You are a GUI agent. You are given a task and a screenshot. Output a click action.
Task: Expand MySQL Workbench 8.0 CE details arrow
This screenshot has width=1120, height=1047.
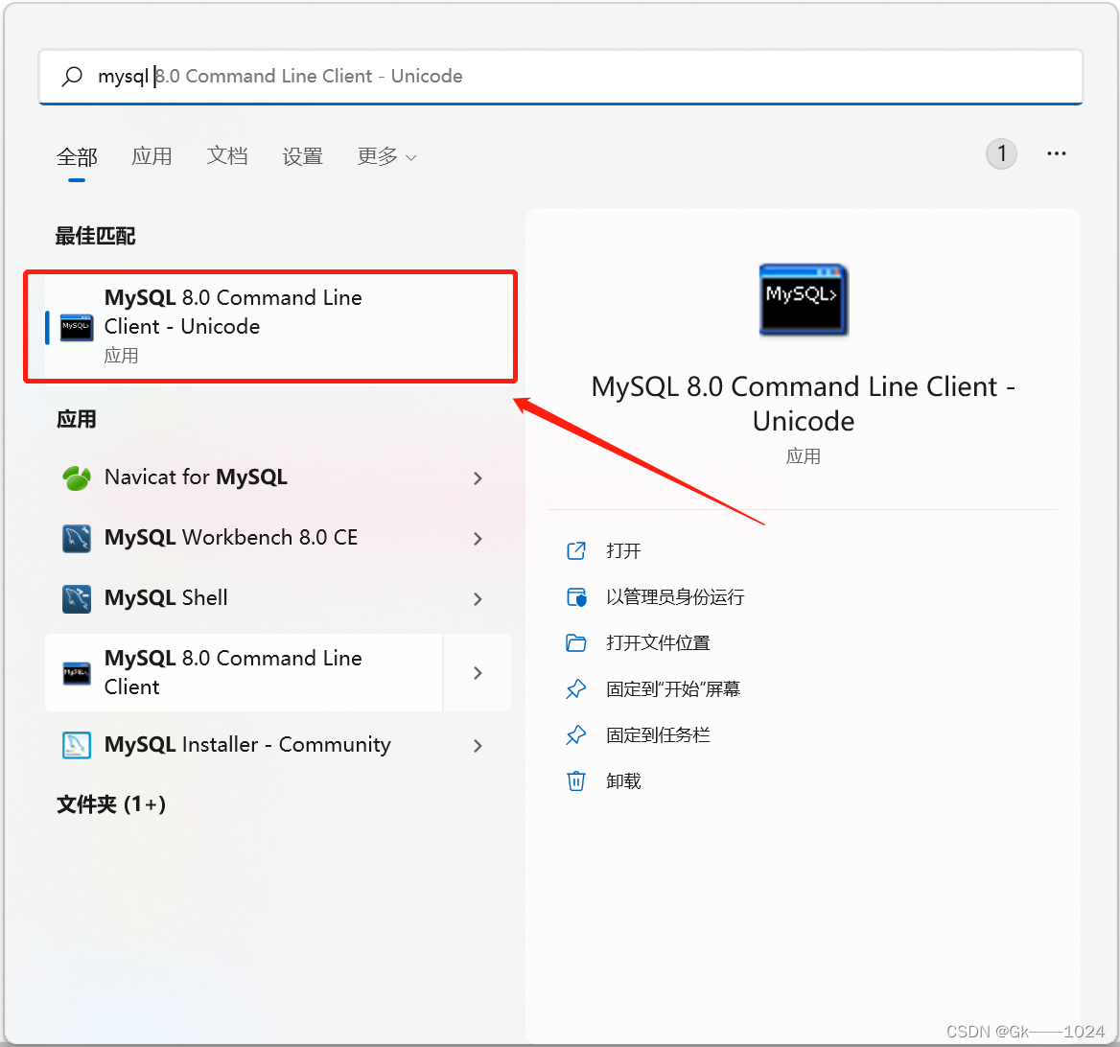click(478, 539)
